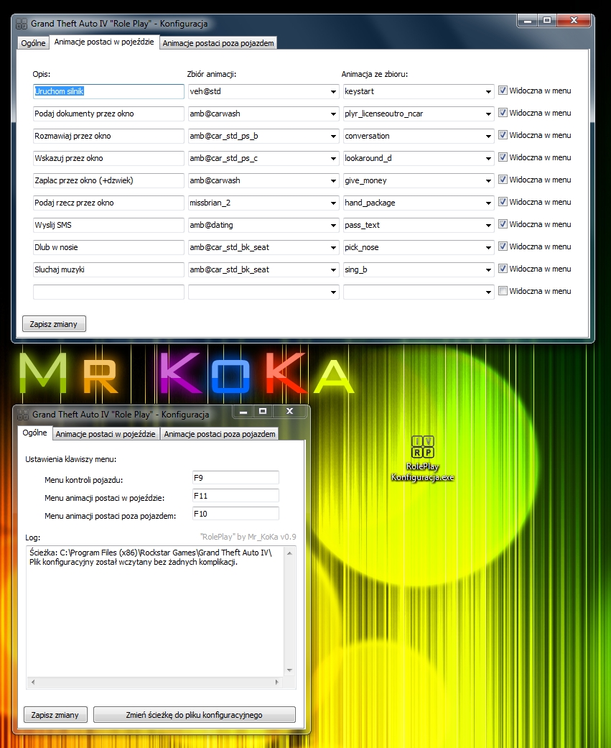Uncheck Widoczna w menu for Uruchom silnik
The width and height of the screenshot is (611, 748).
tap(503, 90)
